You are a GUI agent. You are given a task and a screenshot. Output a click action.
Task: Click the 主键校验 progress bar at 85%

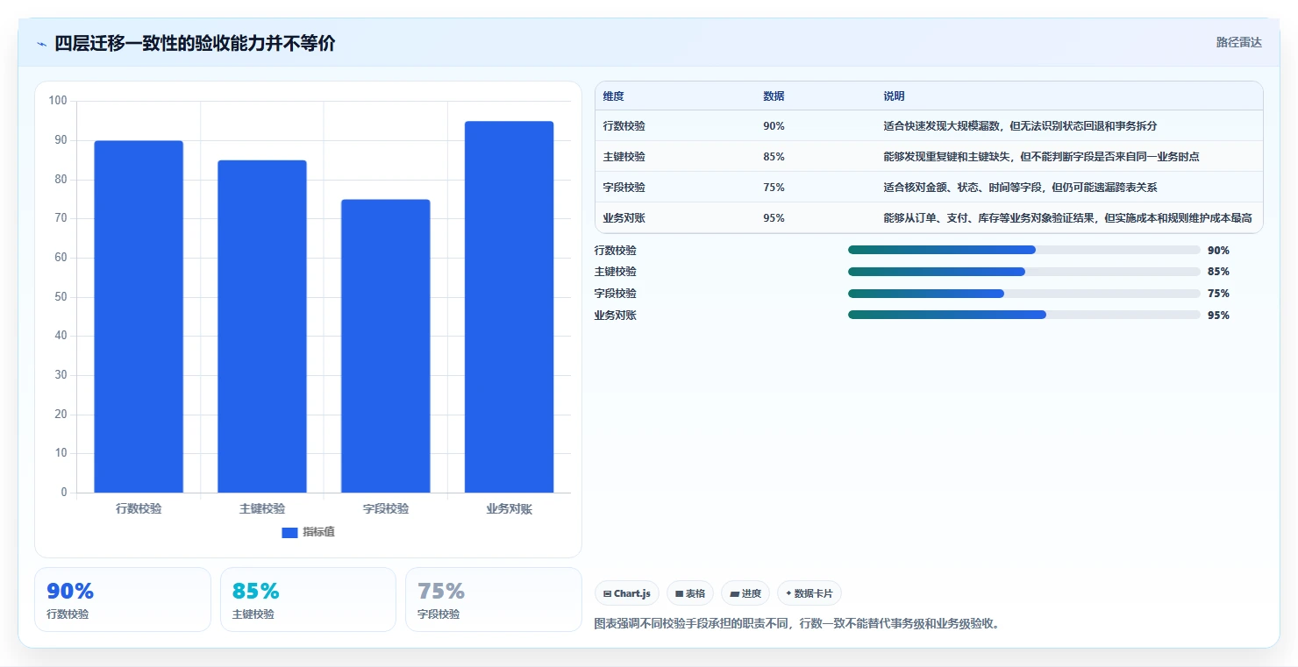point(1023,272)
